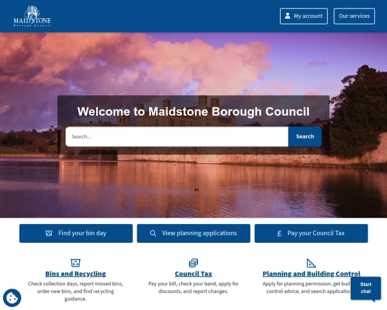Click the set-square icon above Planning and Building Control
Image resolution: width=387 pixels, height=310 pixels.
tap(311, 263)
